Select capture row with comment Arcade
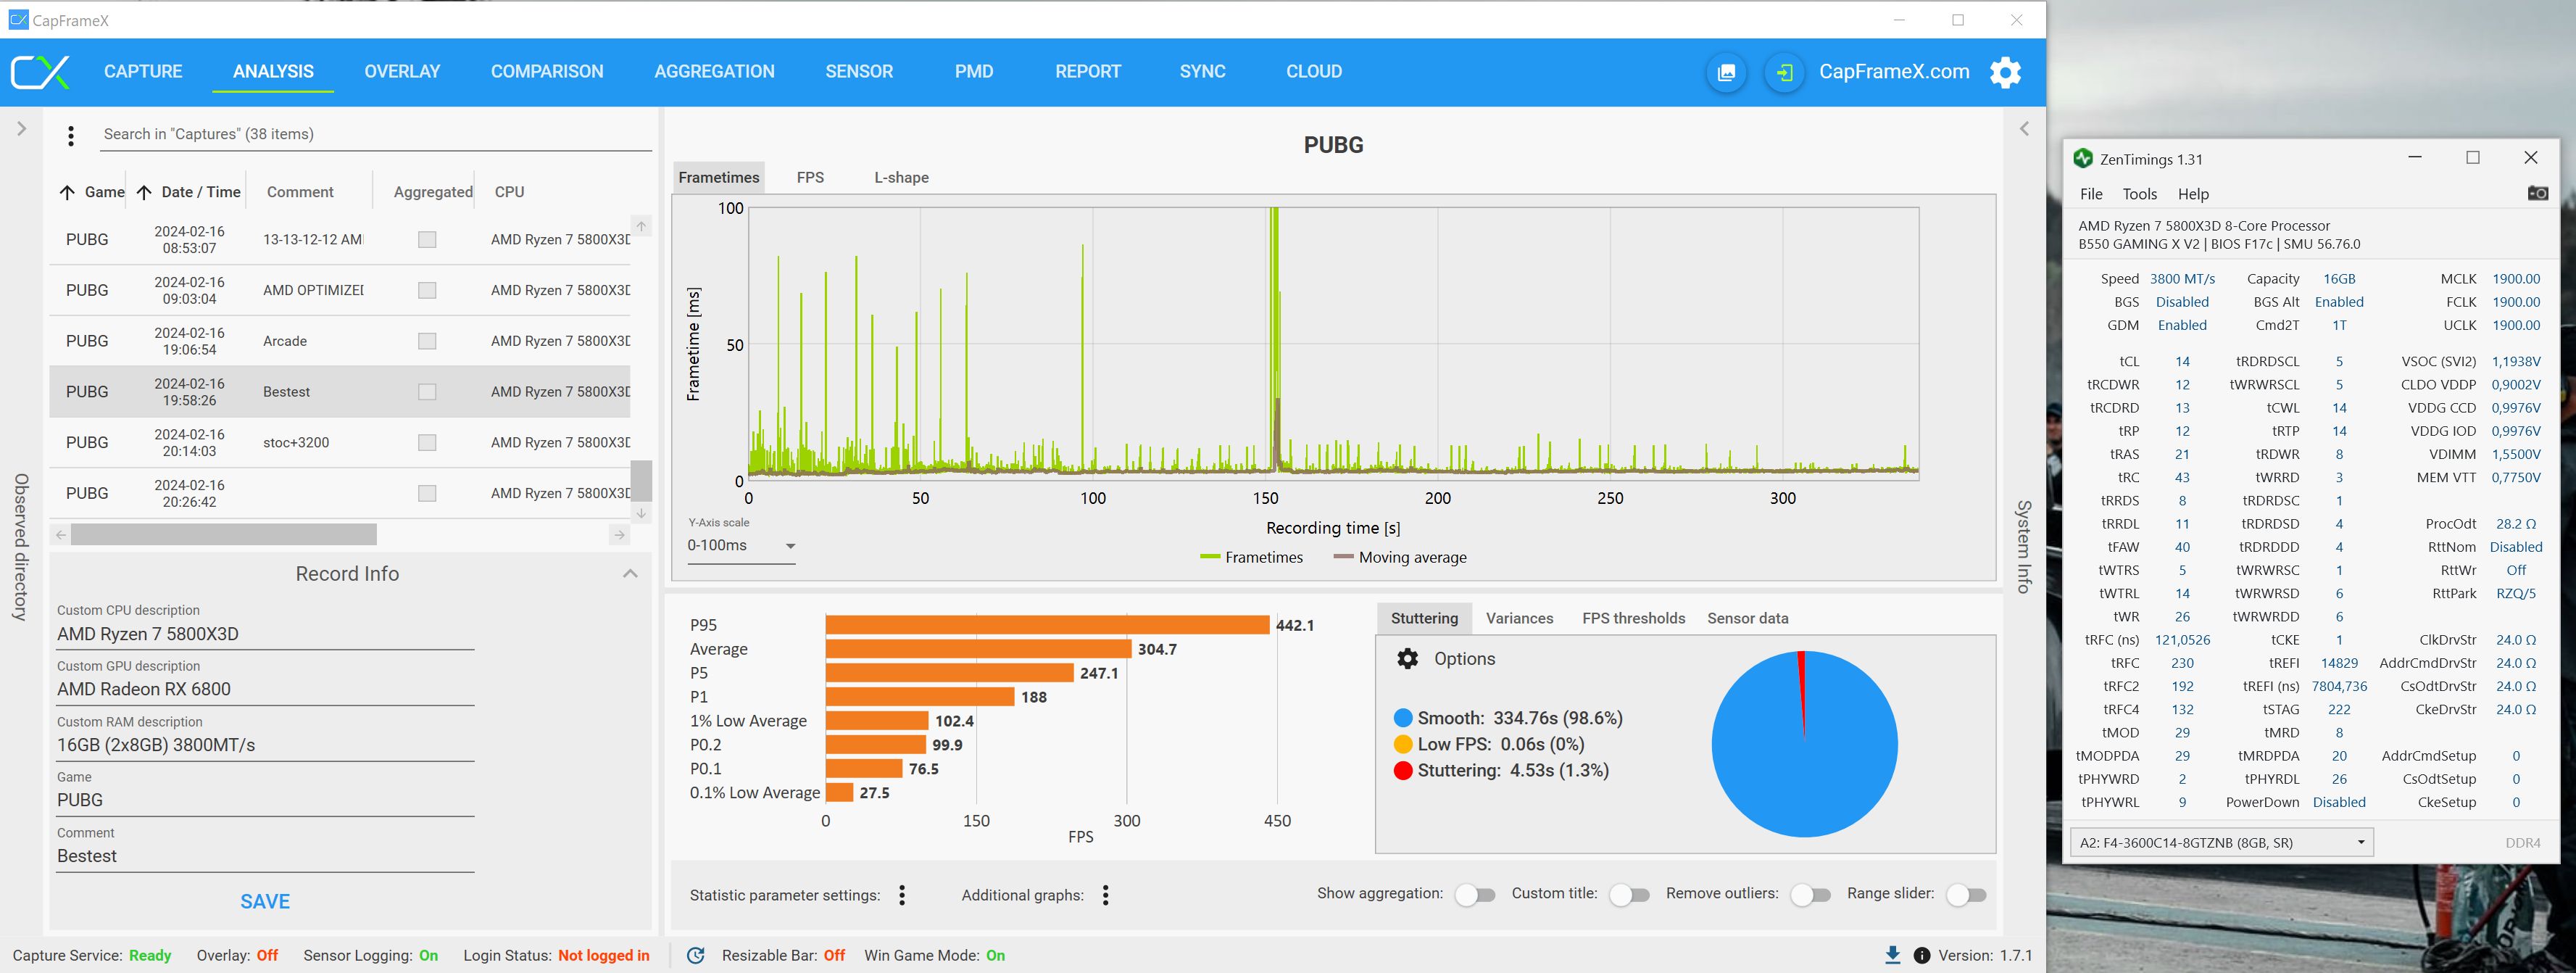The height and width of the screenshot is (973, 2576). coord(340,341)
